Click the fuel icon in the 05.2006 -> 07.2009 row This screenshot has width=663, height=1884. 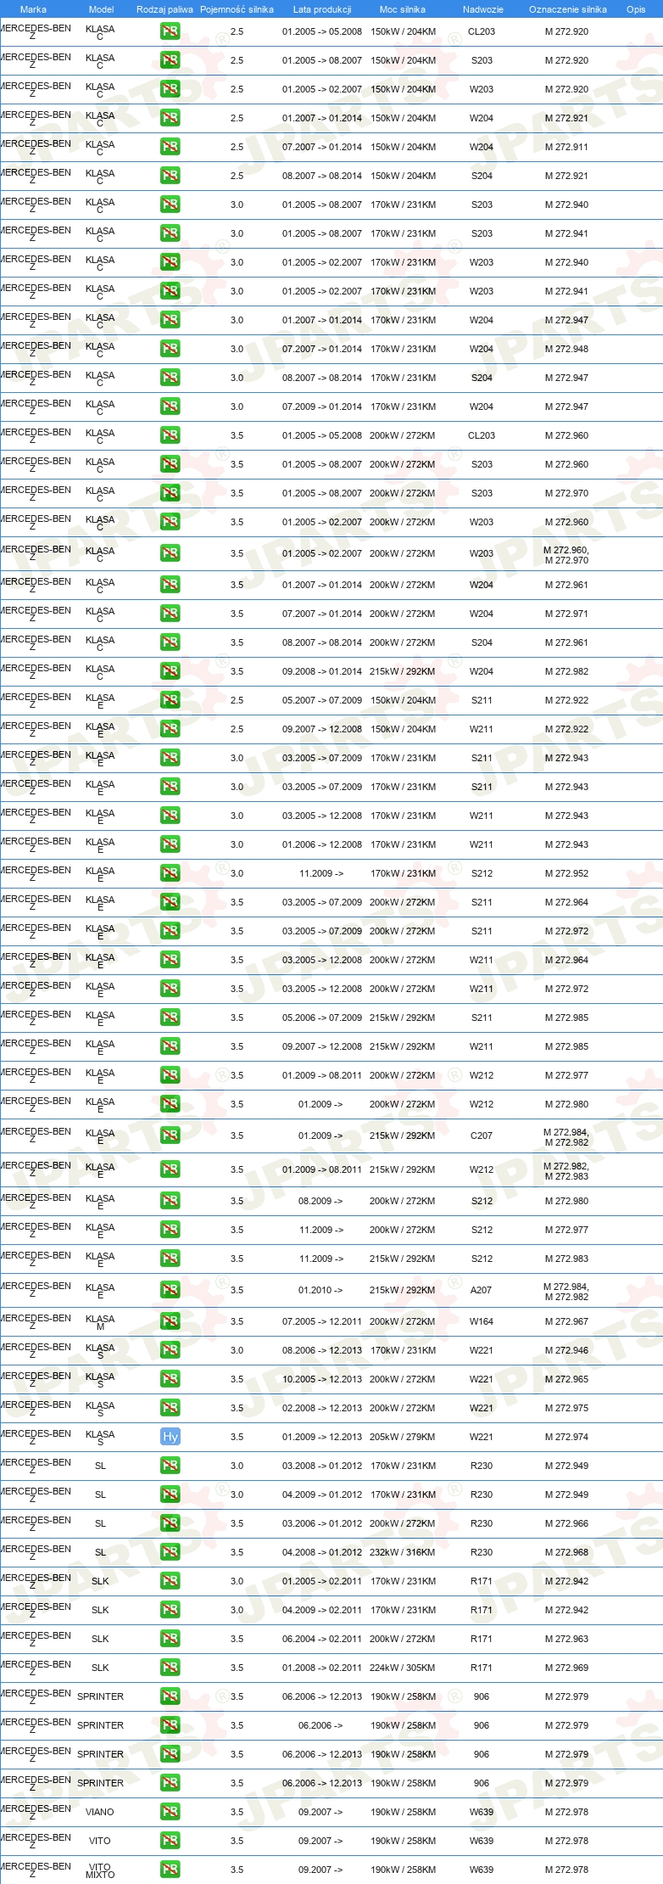tap(170, 1018)
